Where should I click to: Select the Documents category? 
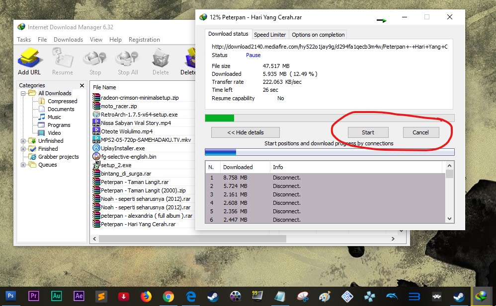point(61,109)
